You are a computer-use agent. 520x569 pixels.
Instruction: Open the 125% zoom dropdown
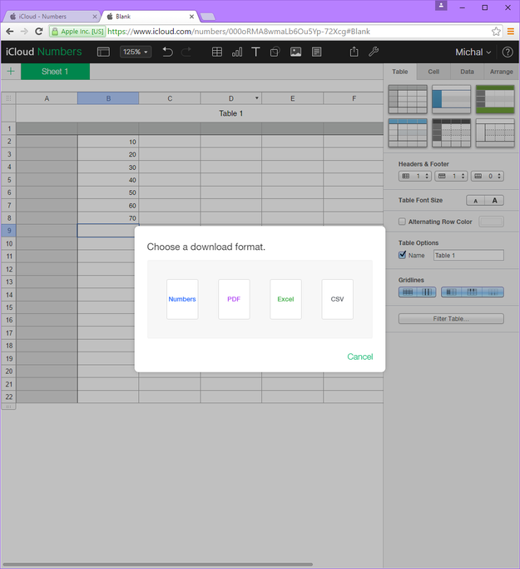(136, 52)
